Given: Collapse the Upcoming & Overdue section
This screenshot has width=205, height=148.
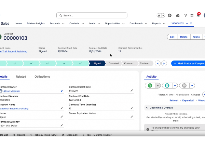Looking at the screenshot, I should (147, 108).
